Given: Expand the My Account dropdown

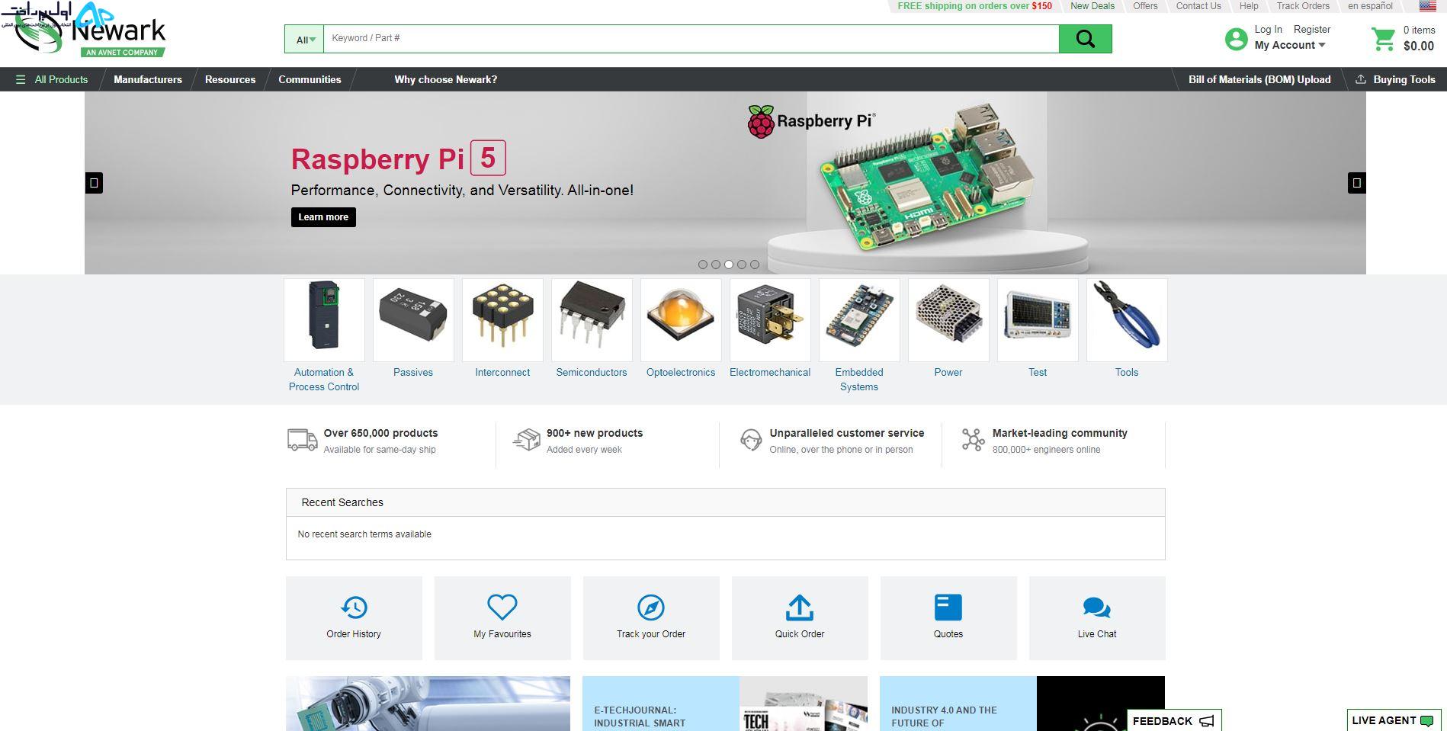Looking at the screenshot, I should point(1290,46).
